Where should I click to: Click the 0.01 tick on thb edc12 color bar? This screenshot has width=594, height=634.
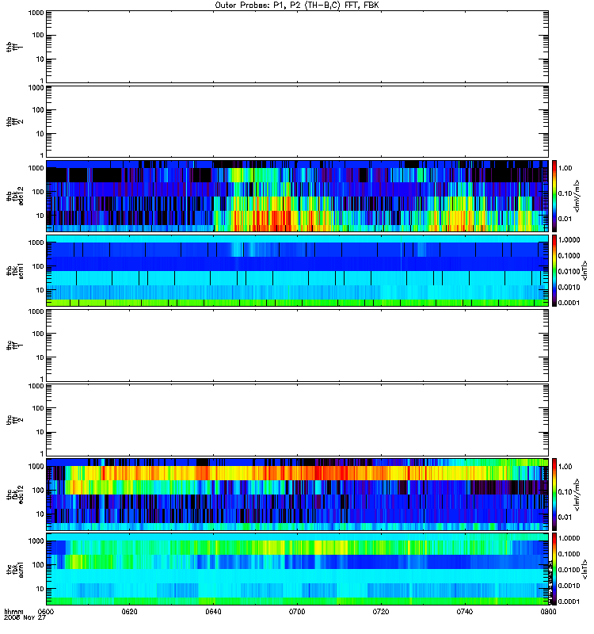[565, 219]
